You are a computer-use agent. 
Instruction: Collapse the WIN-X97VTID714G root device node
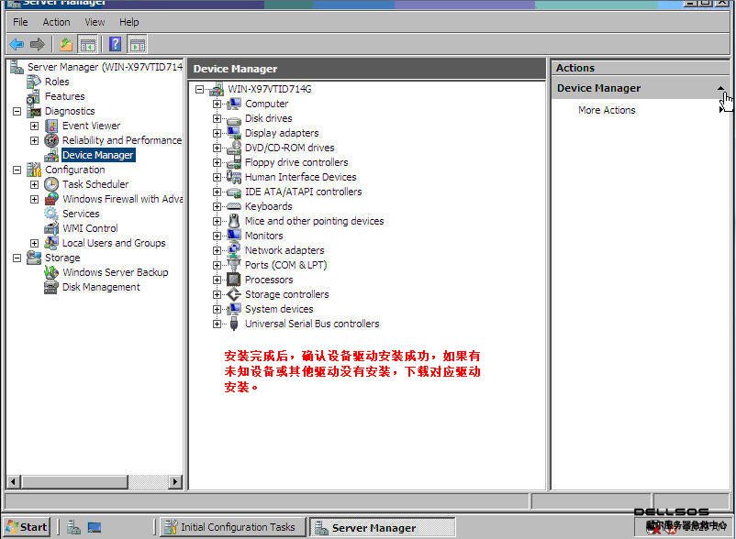pos(199,89)
